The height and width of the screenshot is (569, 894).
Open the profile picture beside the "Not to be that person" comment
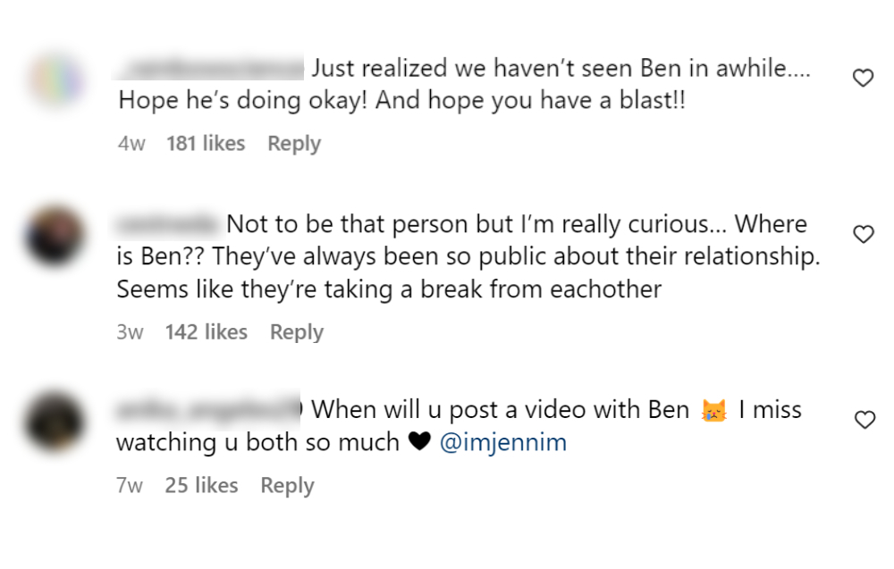click(x=55, y=235)
